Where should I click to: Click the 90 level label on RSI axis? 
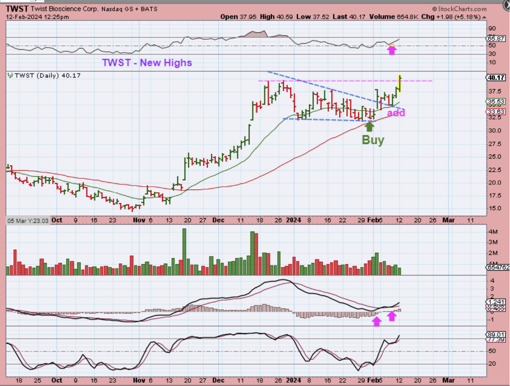(492, 29)
